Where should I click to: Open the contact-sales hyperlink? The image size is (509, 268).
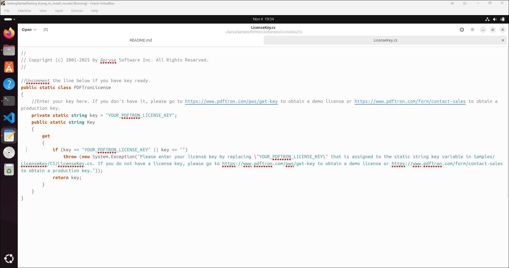click(410, 101)
